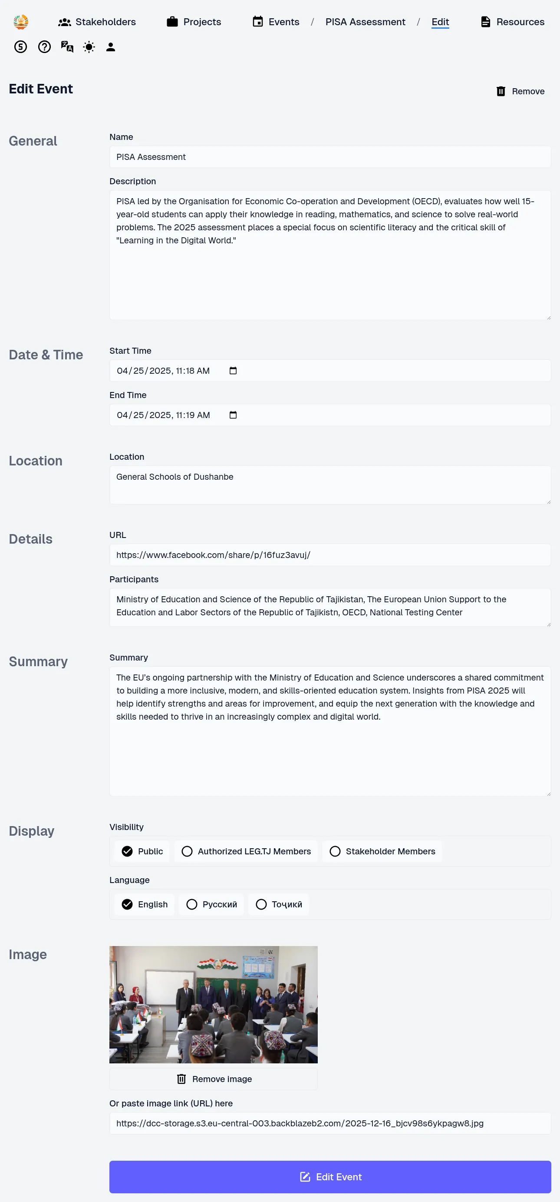Submit with the Edit Event button

[330, 1177]
